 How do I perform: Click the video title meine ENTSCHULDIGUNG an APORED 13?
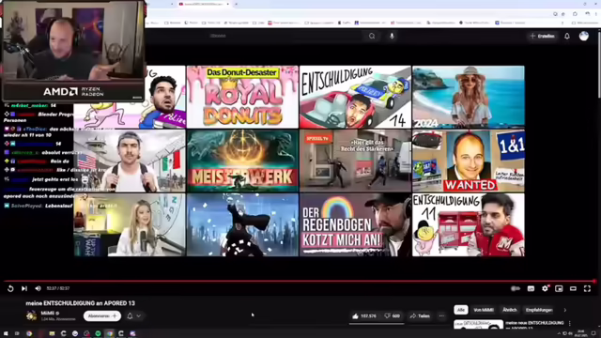[x=81, y=303]
